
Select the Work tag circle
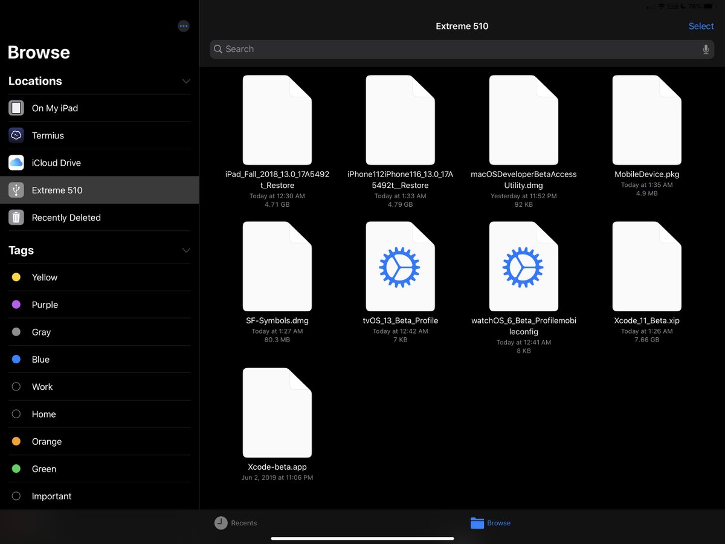16,387
